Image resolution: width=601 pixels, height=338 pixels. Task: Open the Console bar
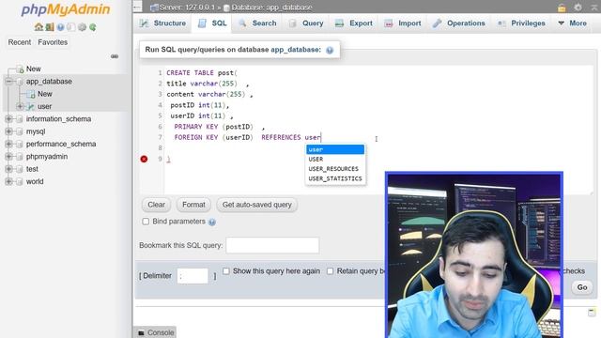point(156,332)
